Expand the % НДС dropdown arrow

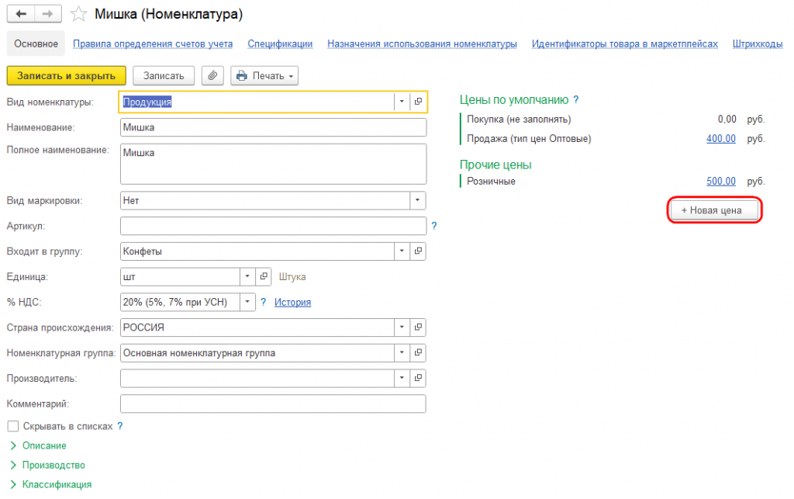[247, 302]
